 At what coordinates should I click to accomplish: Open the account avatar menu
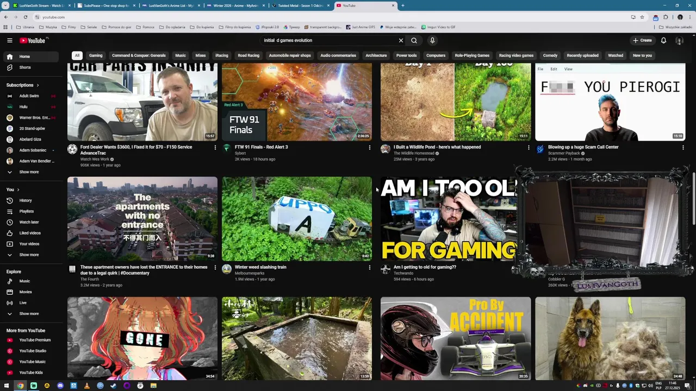pos(679,40)
